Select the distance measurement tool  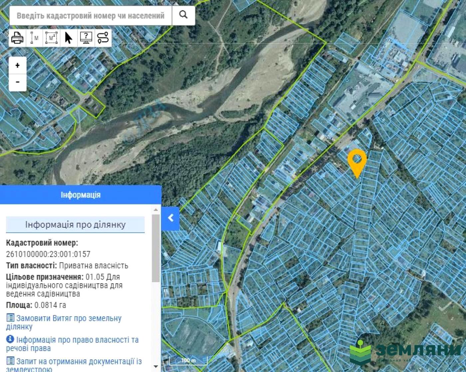coord(34,38)
